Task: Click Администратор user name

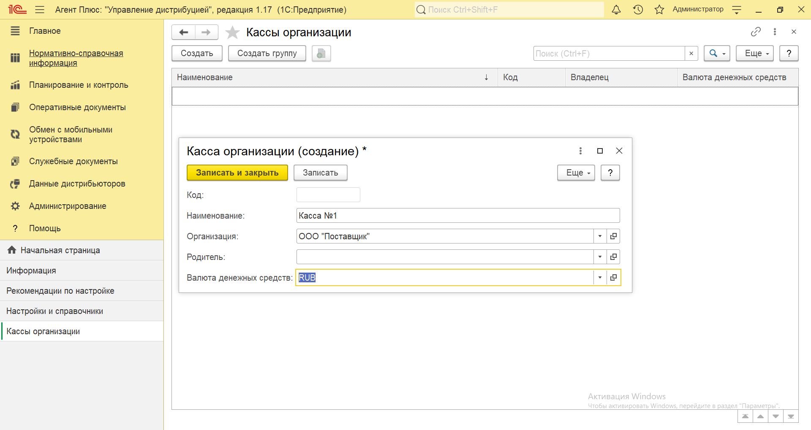Action: pos(698,9)
